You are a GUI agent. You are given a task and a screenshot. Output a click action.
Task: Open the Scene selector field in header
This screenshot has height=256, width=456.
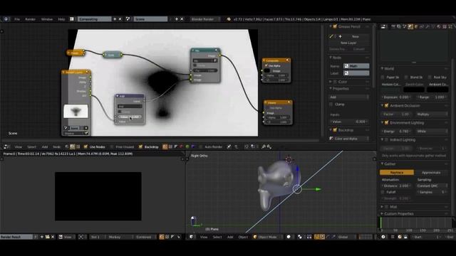150,19
